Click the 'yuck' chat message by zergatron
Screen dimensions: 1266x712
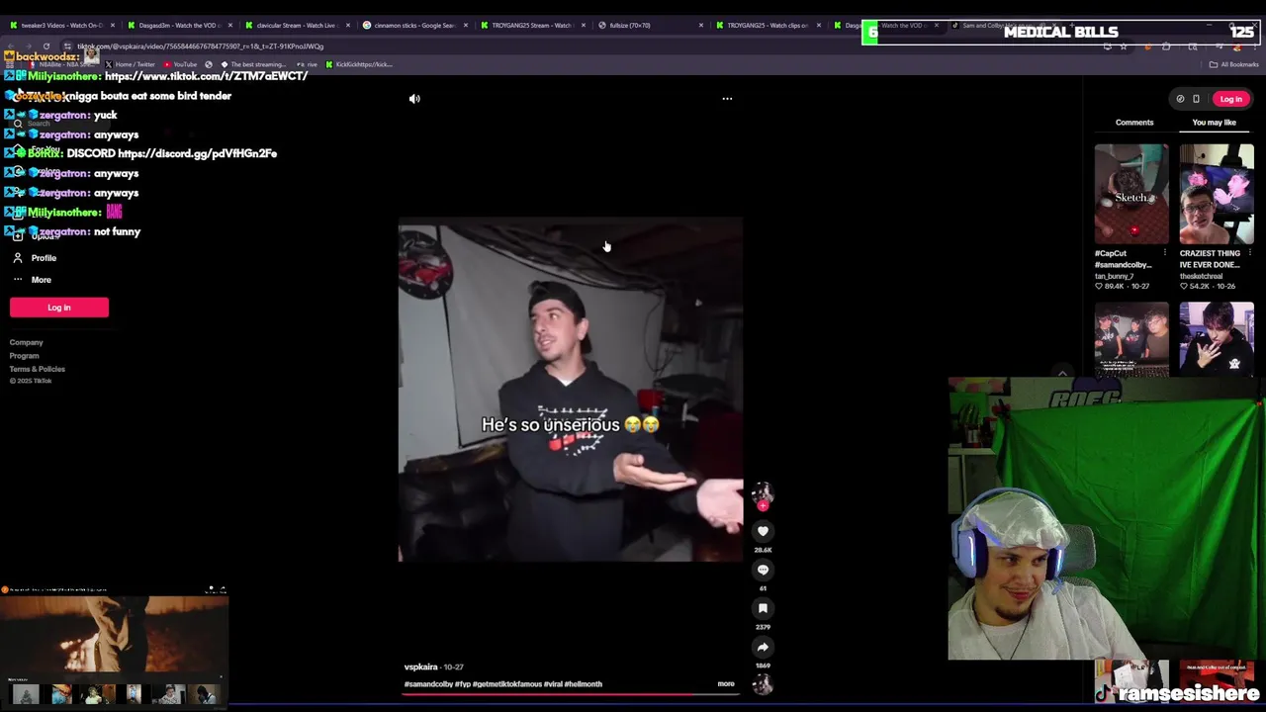pyautogui.click(x=106, y=115)
